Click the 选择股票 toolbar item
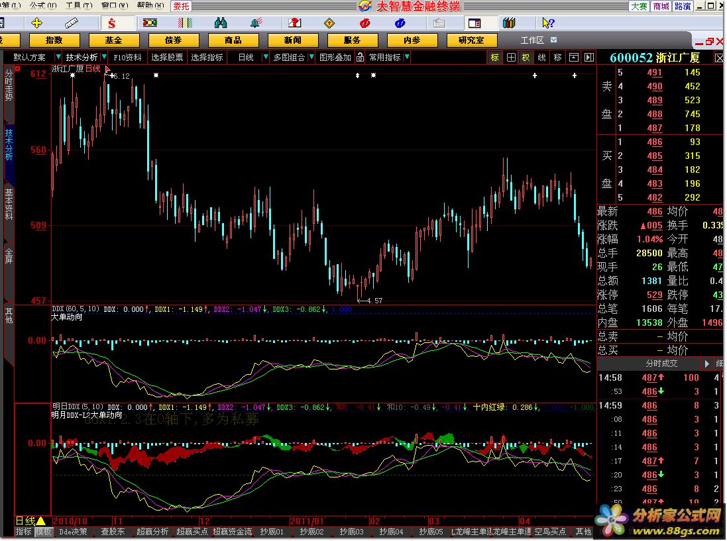The width and height of the screenshot is (727, 541). (x=167, y=58)
